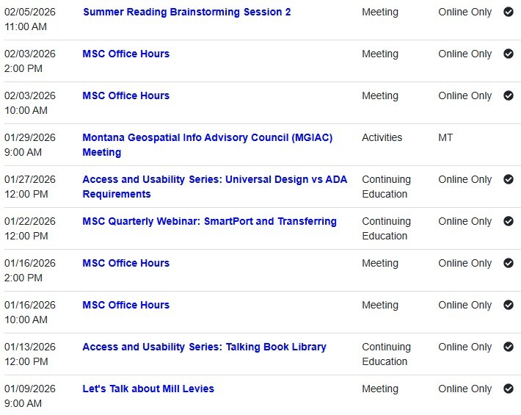Open MSC Quarterly Webinar: SmartPort and Transferring
This screenshot has width=521, height=415.
coord(209,221)
